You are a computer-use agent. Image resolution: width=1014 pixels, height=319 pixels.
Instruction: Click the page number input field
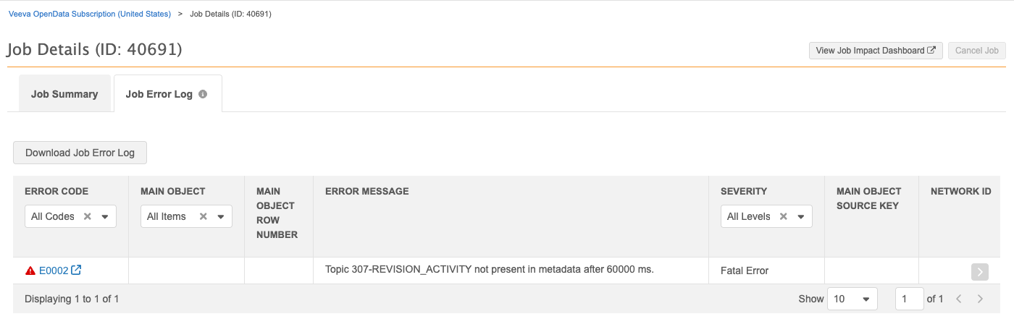click(909, 299)
